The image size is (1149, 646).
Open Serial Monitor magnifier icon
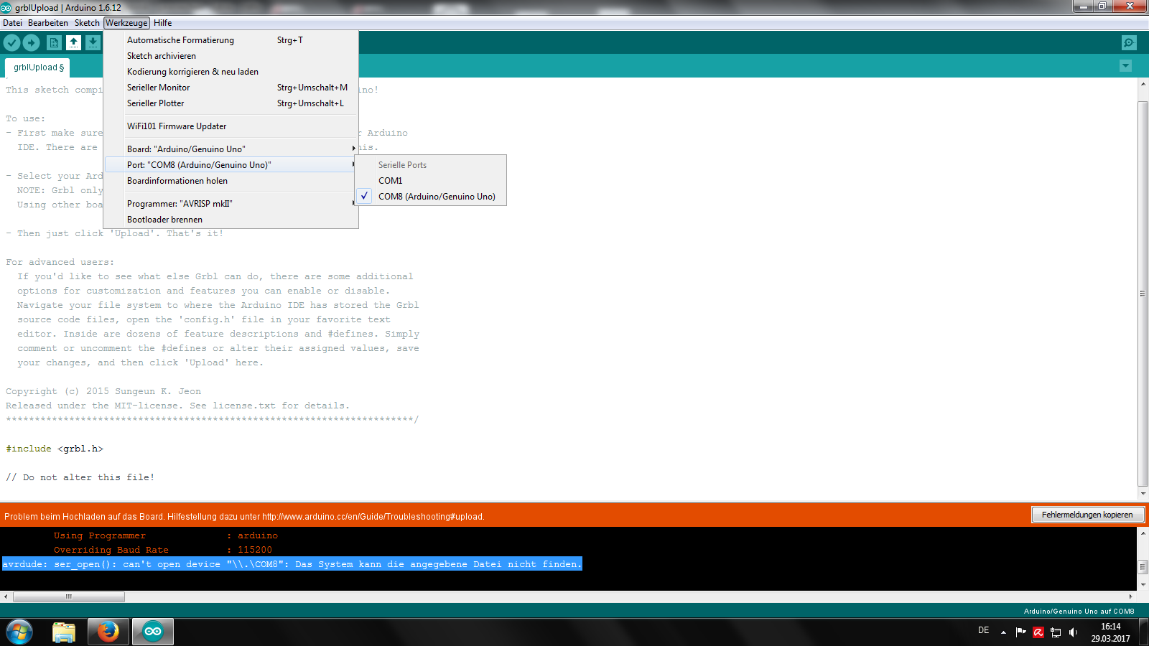coord(1129,42)
